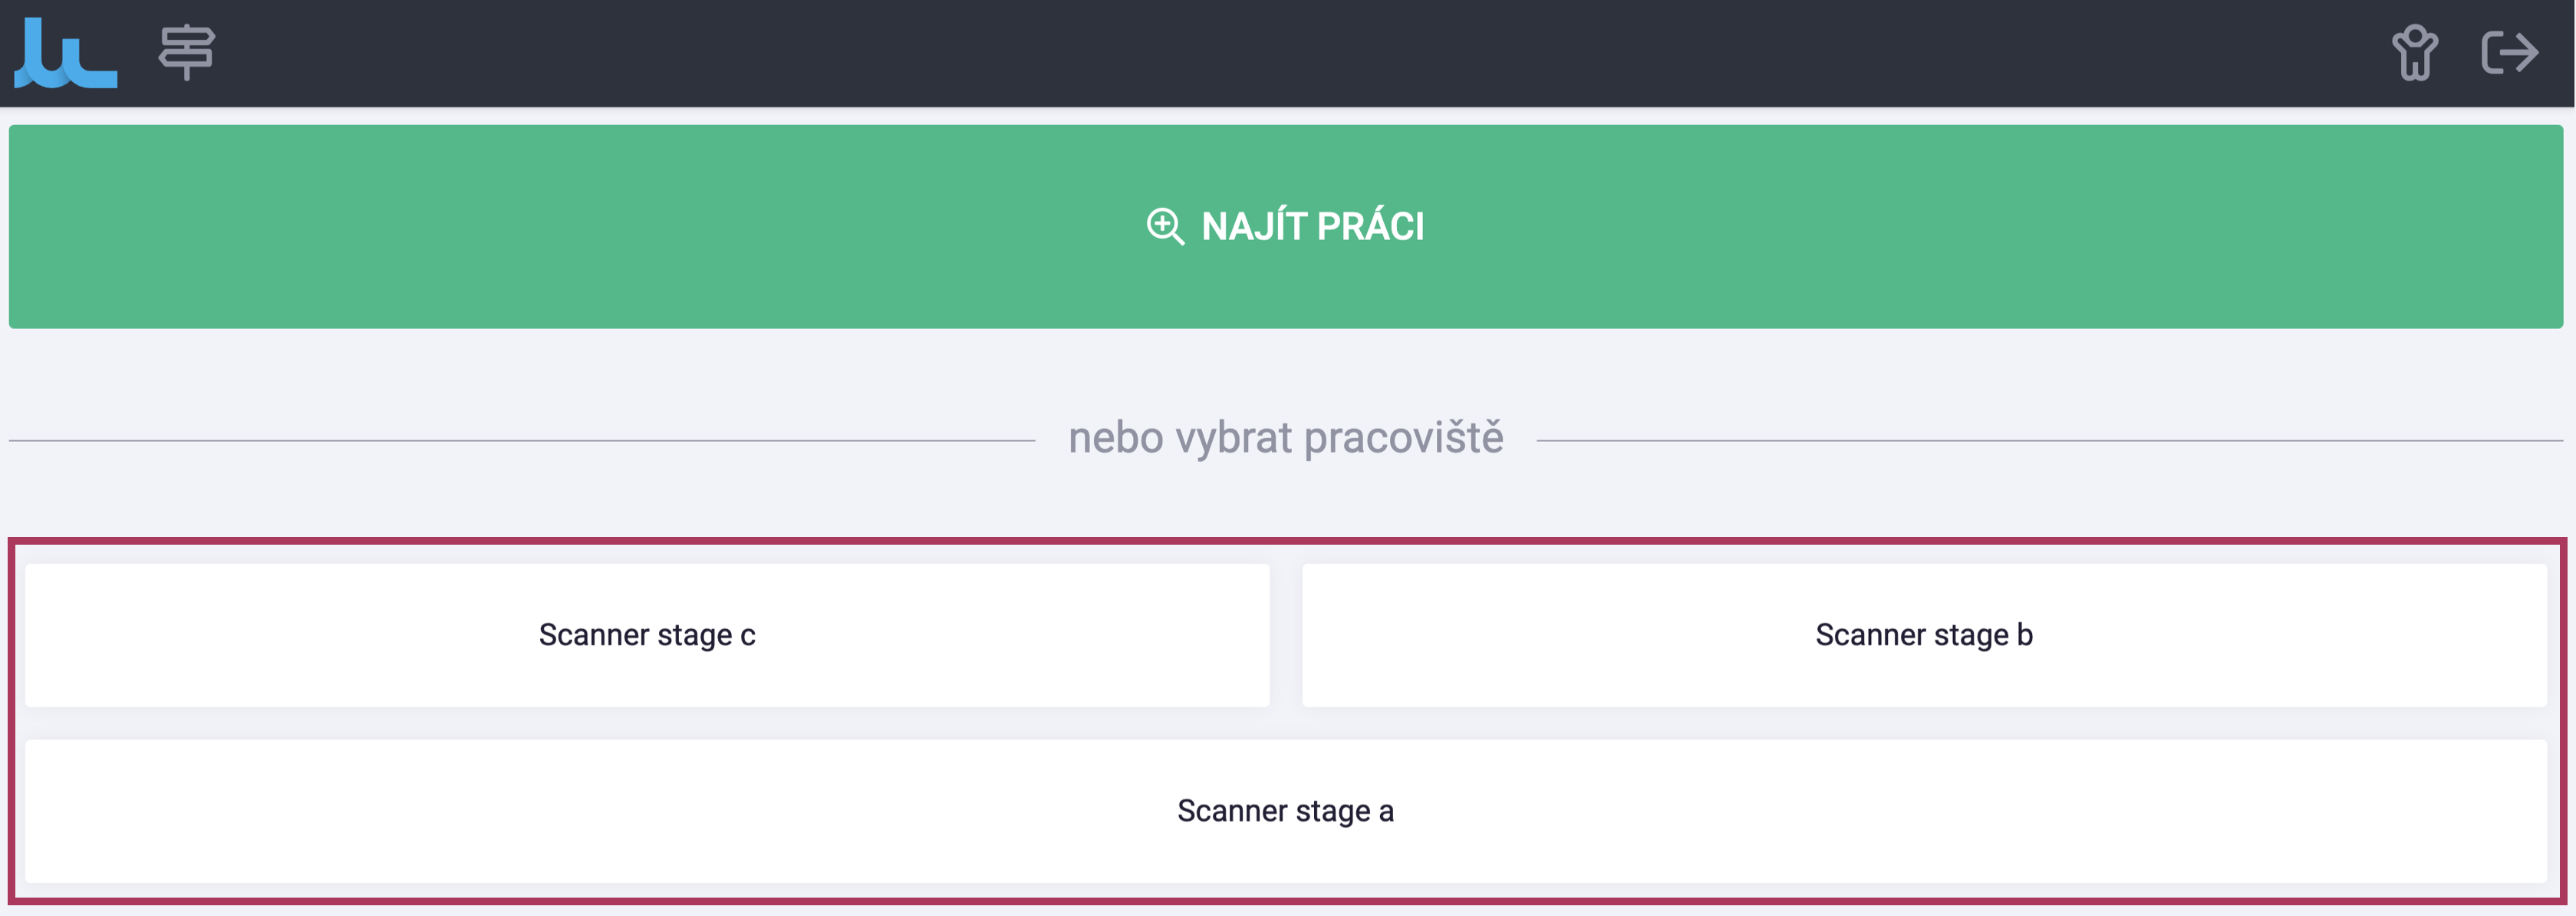This screenshot has width=2576, height=916.
Task: Select the Scanner stage c workplace
Action: tap(647, 635)
